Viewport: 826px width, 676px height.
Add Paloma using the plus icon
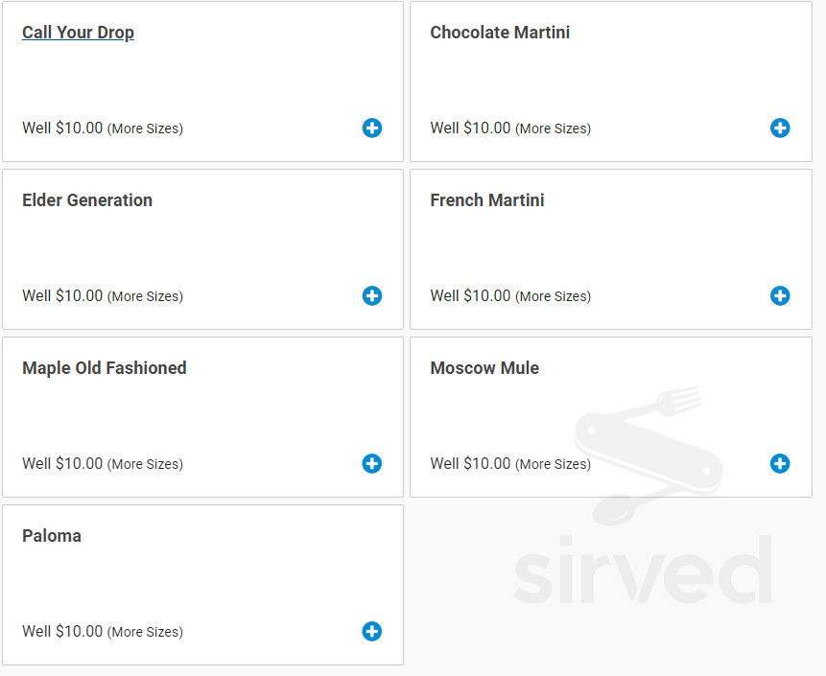click(372, 631)
